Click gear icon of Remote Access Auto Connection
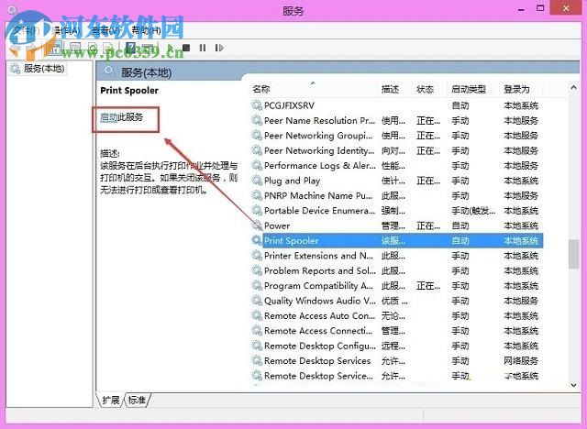Screen dimensions: 587x429 click(x=257, y=315)
